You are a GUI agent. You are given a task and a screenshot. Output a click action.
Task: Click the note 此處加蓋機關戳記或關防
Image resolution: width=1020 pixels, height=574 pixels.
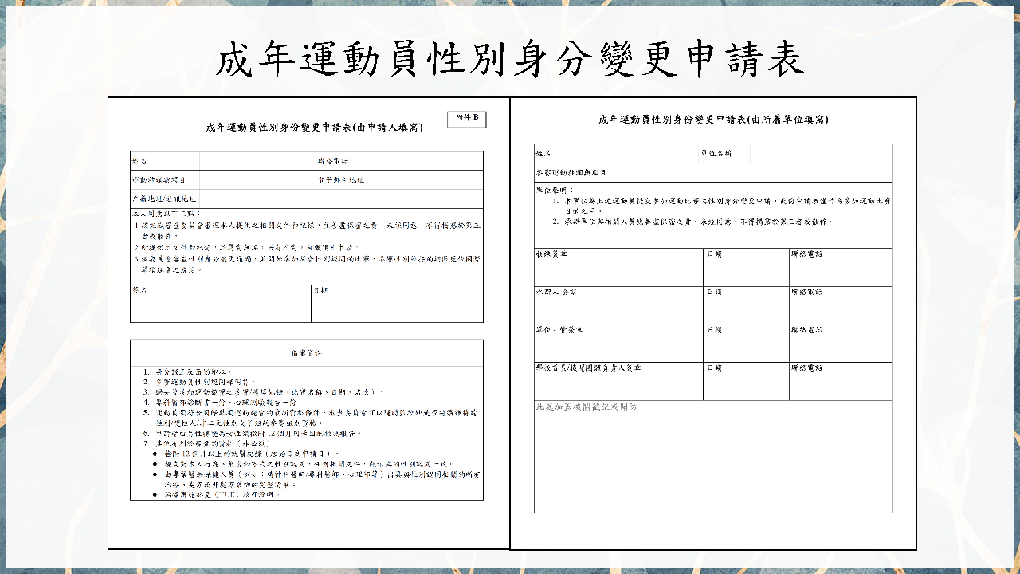click(586, 407)
